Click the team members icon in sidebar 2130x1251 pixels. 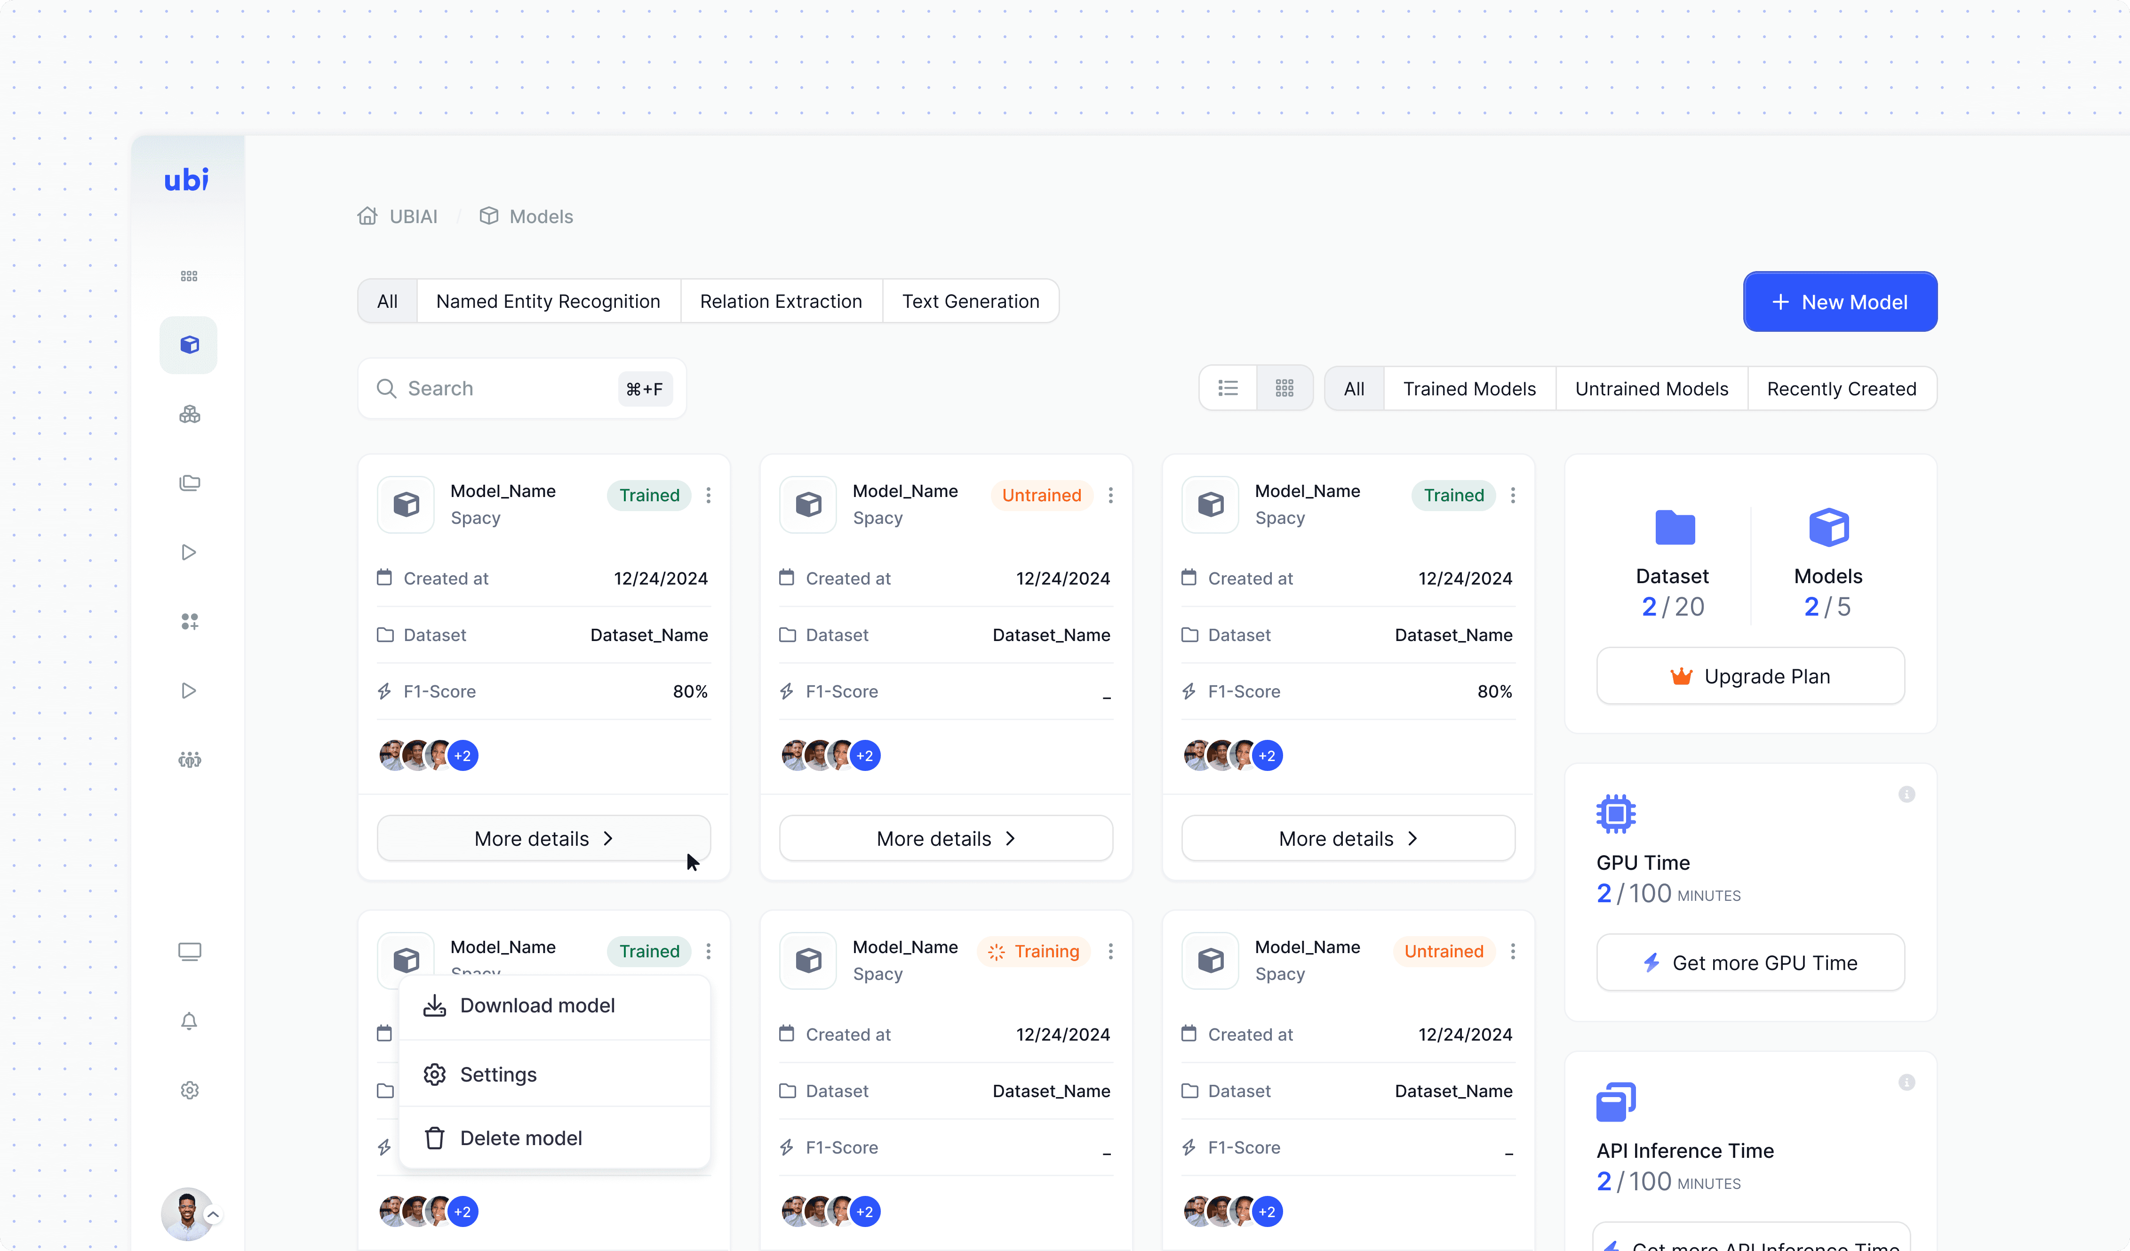pos(189,760)
